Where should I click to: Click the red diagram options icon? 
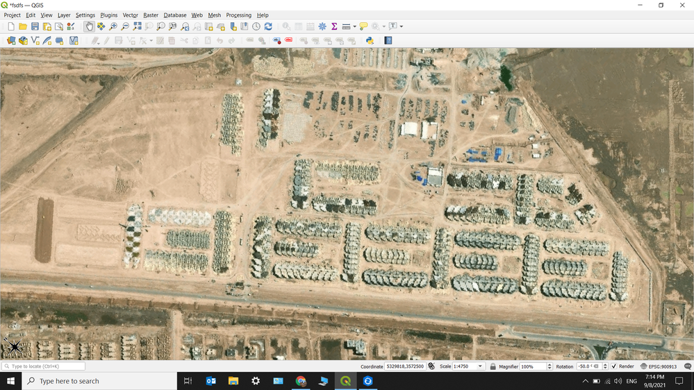pyautogui.click(x=288, y=40)
